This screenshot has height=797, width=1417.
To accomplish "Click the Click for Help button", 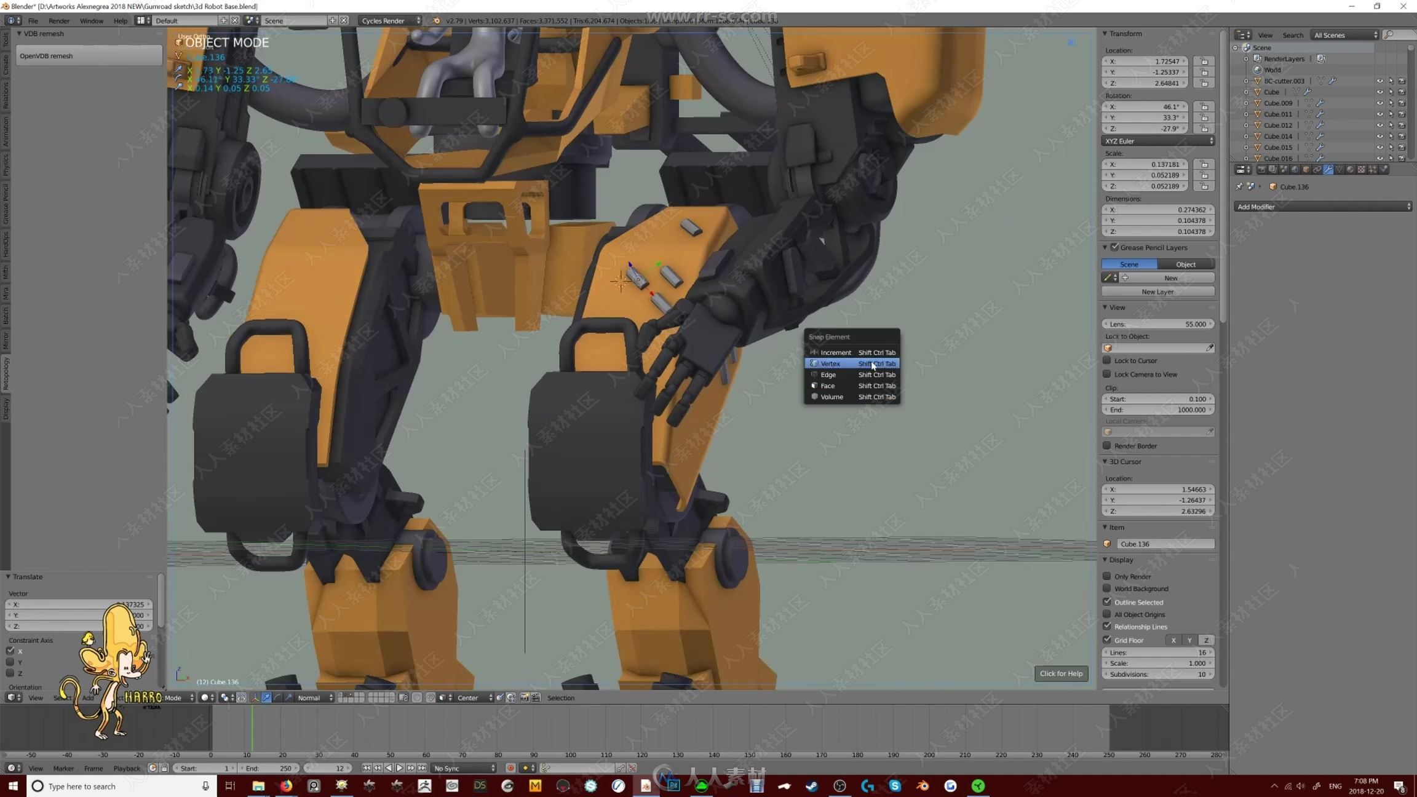I will (x=1061, y=673).
